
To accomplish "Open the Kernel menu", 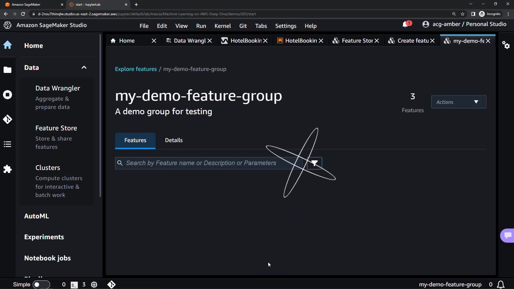I will click(x=222, y=26).
